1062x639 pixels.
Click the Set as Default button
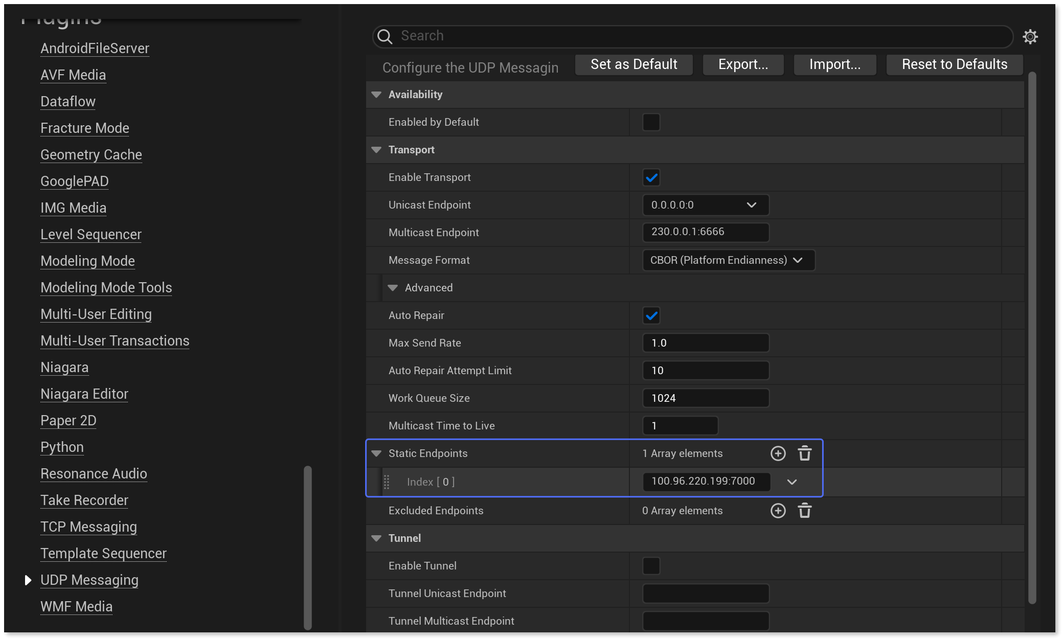[x=633, y=64]
